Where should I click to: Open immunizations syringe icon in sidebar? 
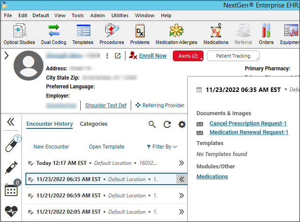pyautogui.click(x=11, y=167)
